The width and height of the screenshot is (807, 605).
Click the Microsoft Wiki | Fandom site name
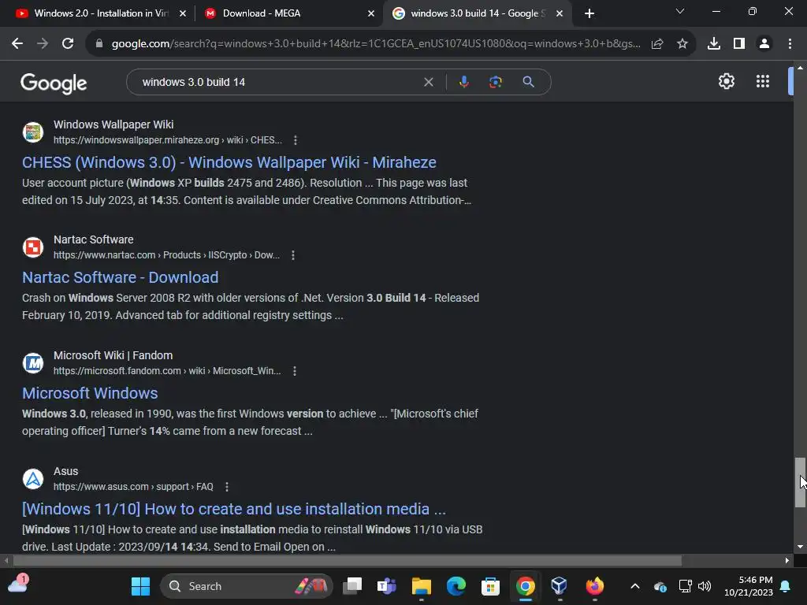(113, 355)
